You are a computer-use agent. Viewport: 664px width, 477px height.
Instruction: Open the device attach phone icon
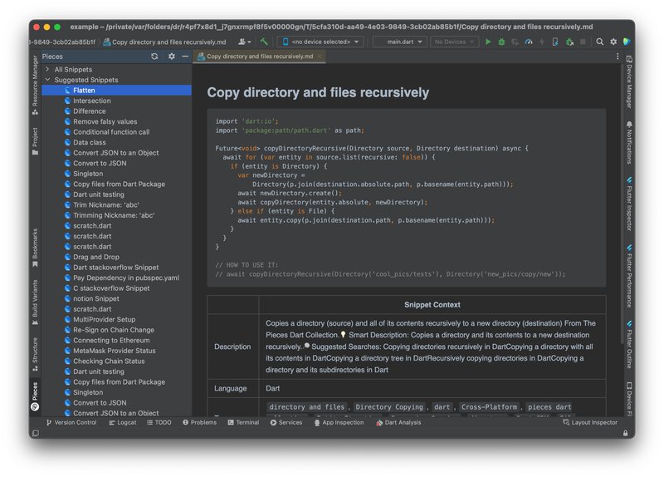click(x=555, y=42)
